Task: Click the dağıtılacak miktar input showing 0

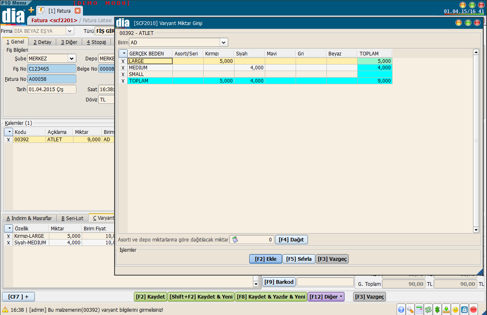Action: coord(252,239)
